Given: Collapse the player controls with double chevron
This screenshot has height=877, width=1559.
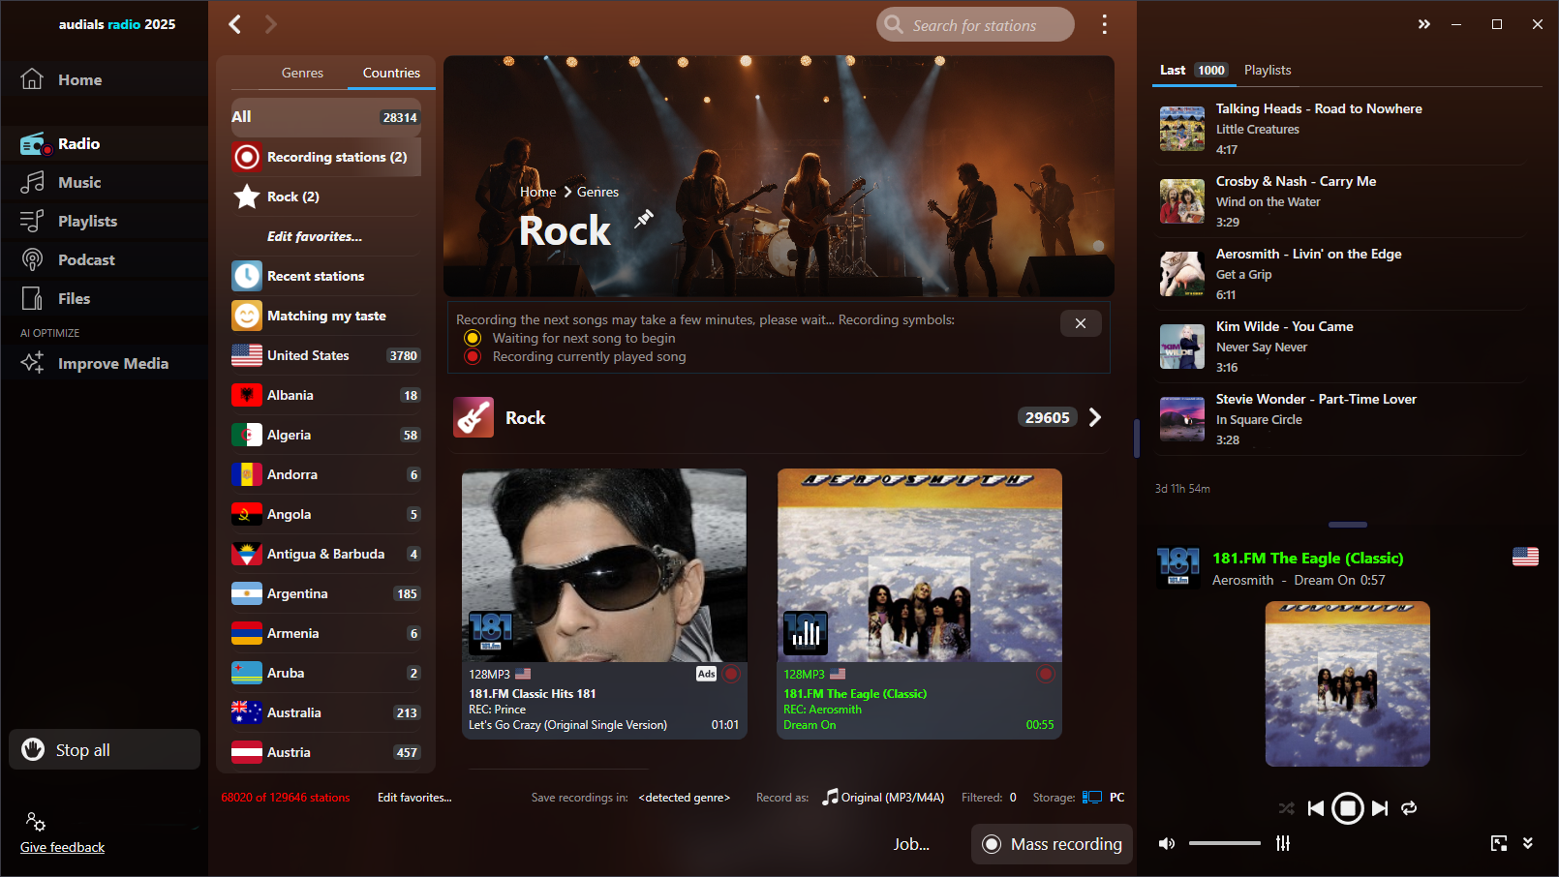Looking at the screenshot, I should click(1528, 843).
